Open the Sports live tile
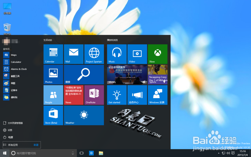Image resolution: width=251 pixels, height=157 pixels. tap(158, 75)
